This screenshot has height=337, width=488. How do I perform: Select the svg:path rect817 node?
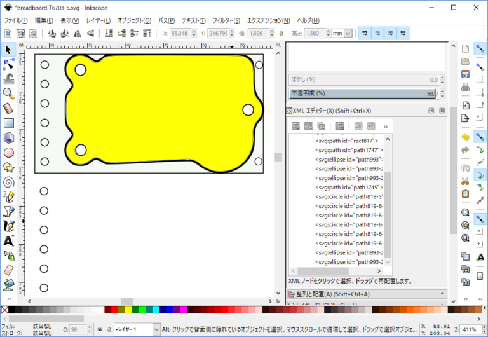(x=346, y=141)
